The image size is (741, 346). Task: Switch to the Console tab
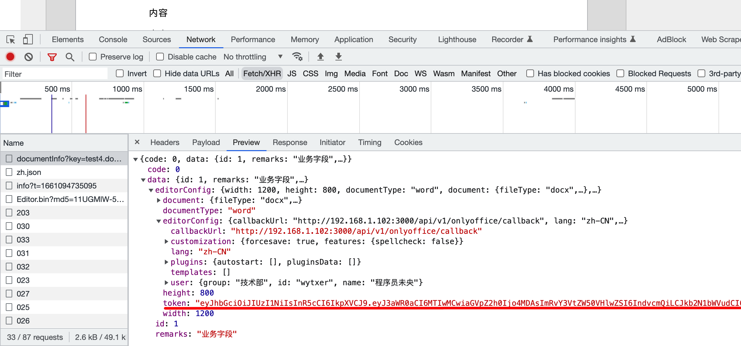tap(113, 40)
